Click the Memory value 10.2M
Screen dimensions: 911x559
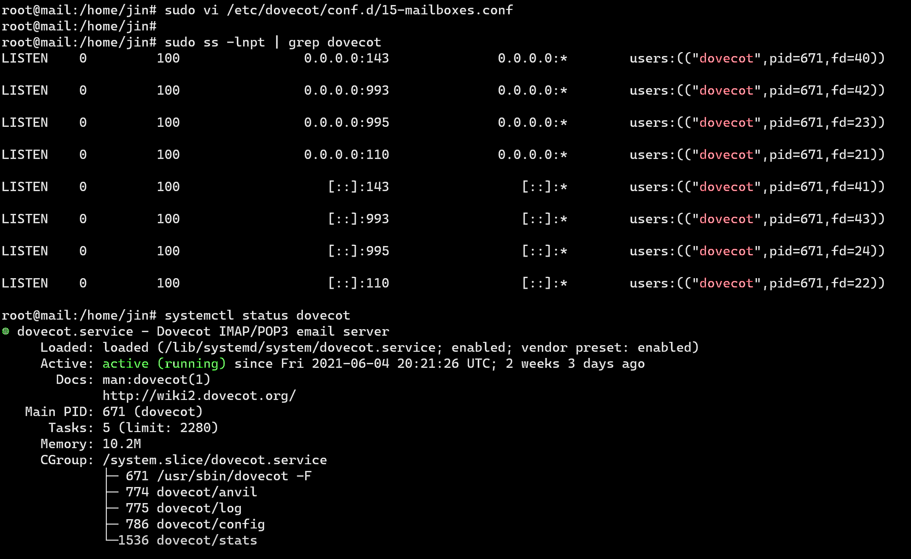click(122, 444)
